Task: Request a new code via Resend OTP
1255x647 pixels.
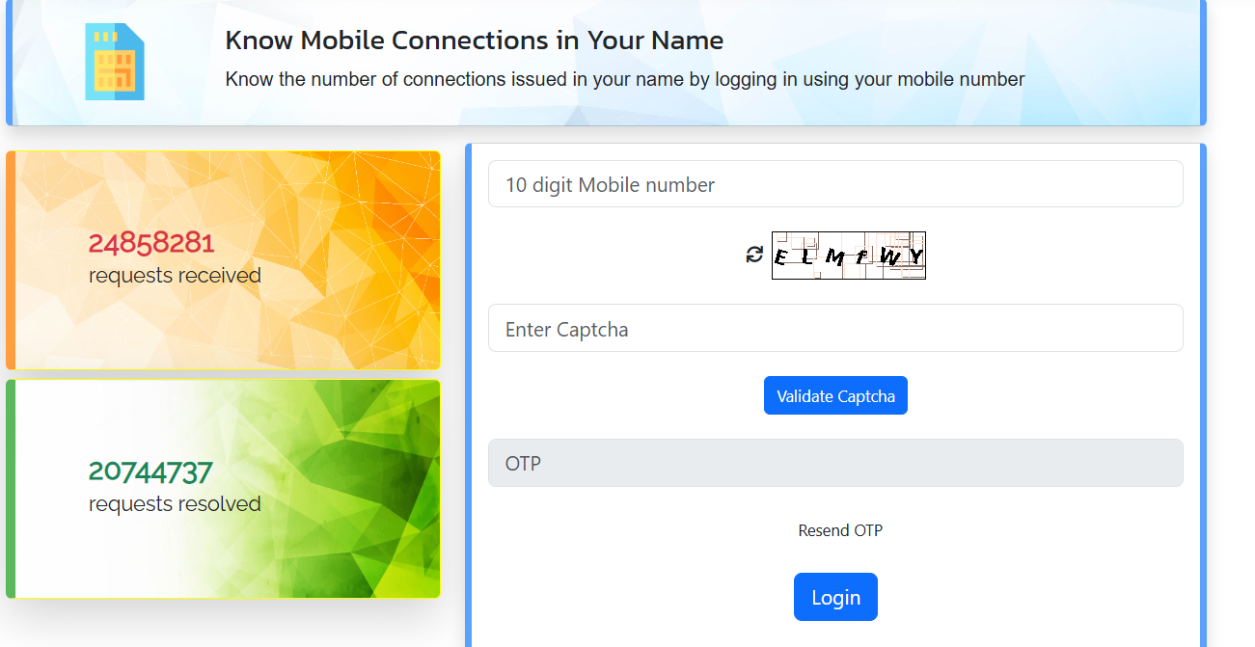Action: [840, 530]
